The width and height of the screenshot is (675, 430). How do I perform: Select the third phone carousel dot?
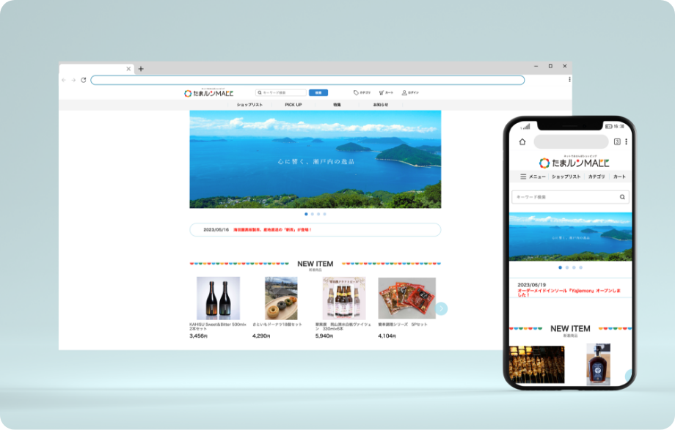(574, 267)
